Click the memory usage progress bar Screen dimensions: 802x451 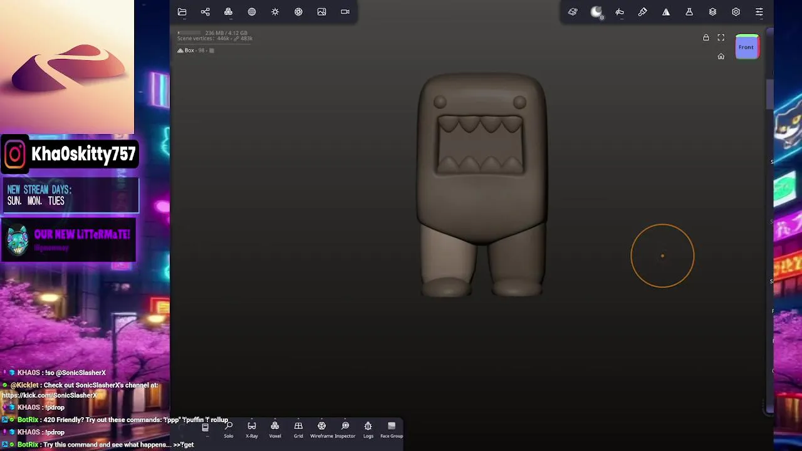coord(189,33)
